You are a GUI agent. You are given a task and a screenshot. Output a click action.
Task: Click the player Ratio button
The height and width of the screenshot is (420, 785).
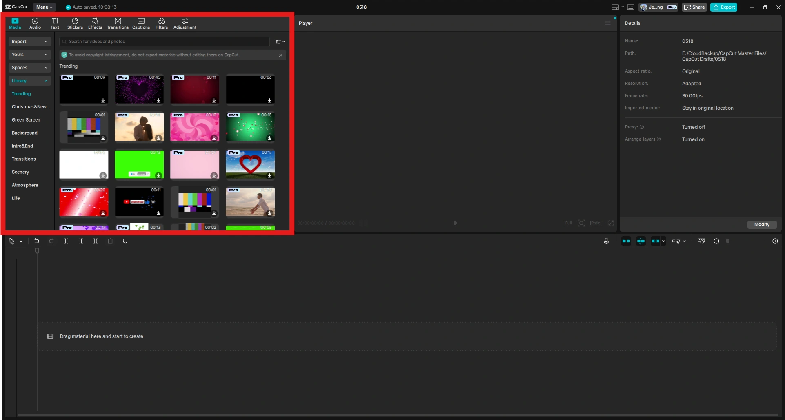pos(596,223)
